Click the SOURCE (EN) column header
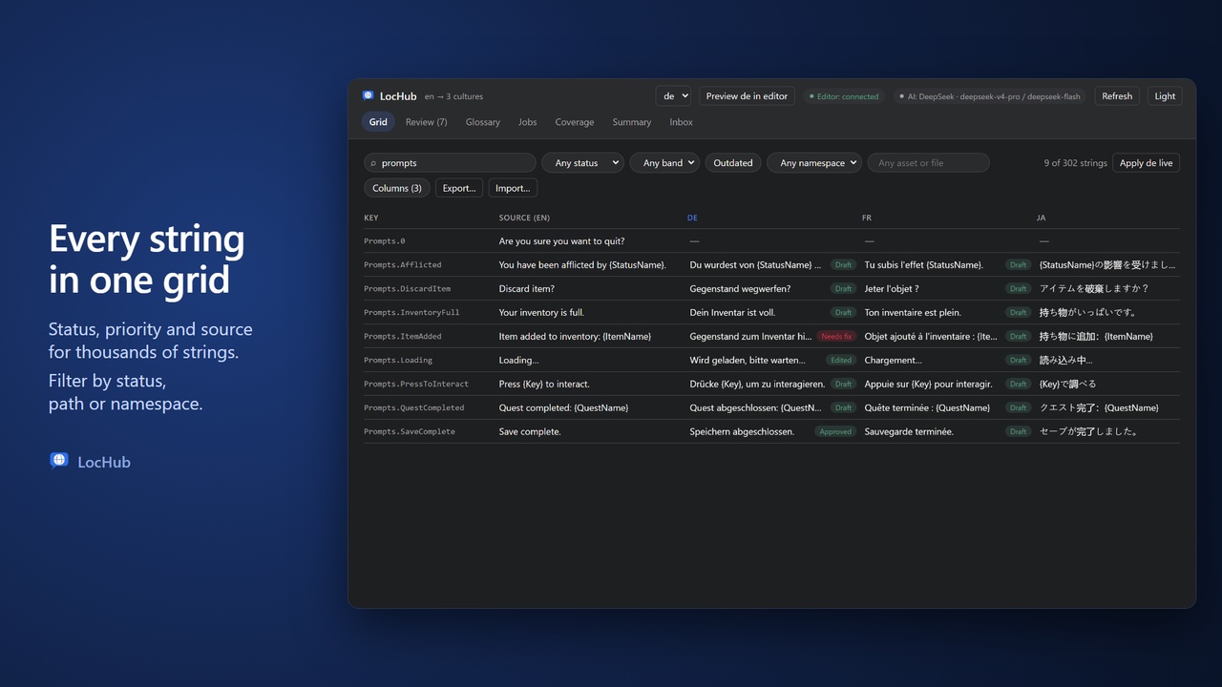The height and width of the screenshot is (687, 1222). pyautogui.click(x=524, y=218)
